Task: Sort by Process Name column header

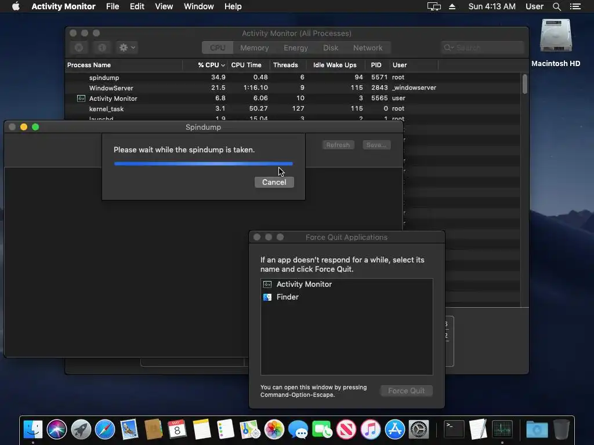Action: tap(124, 65)
